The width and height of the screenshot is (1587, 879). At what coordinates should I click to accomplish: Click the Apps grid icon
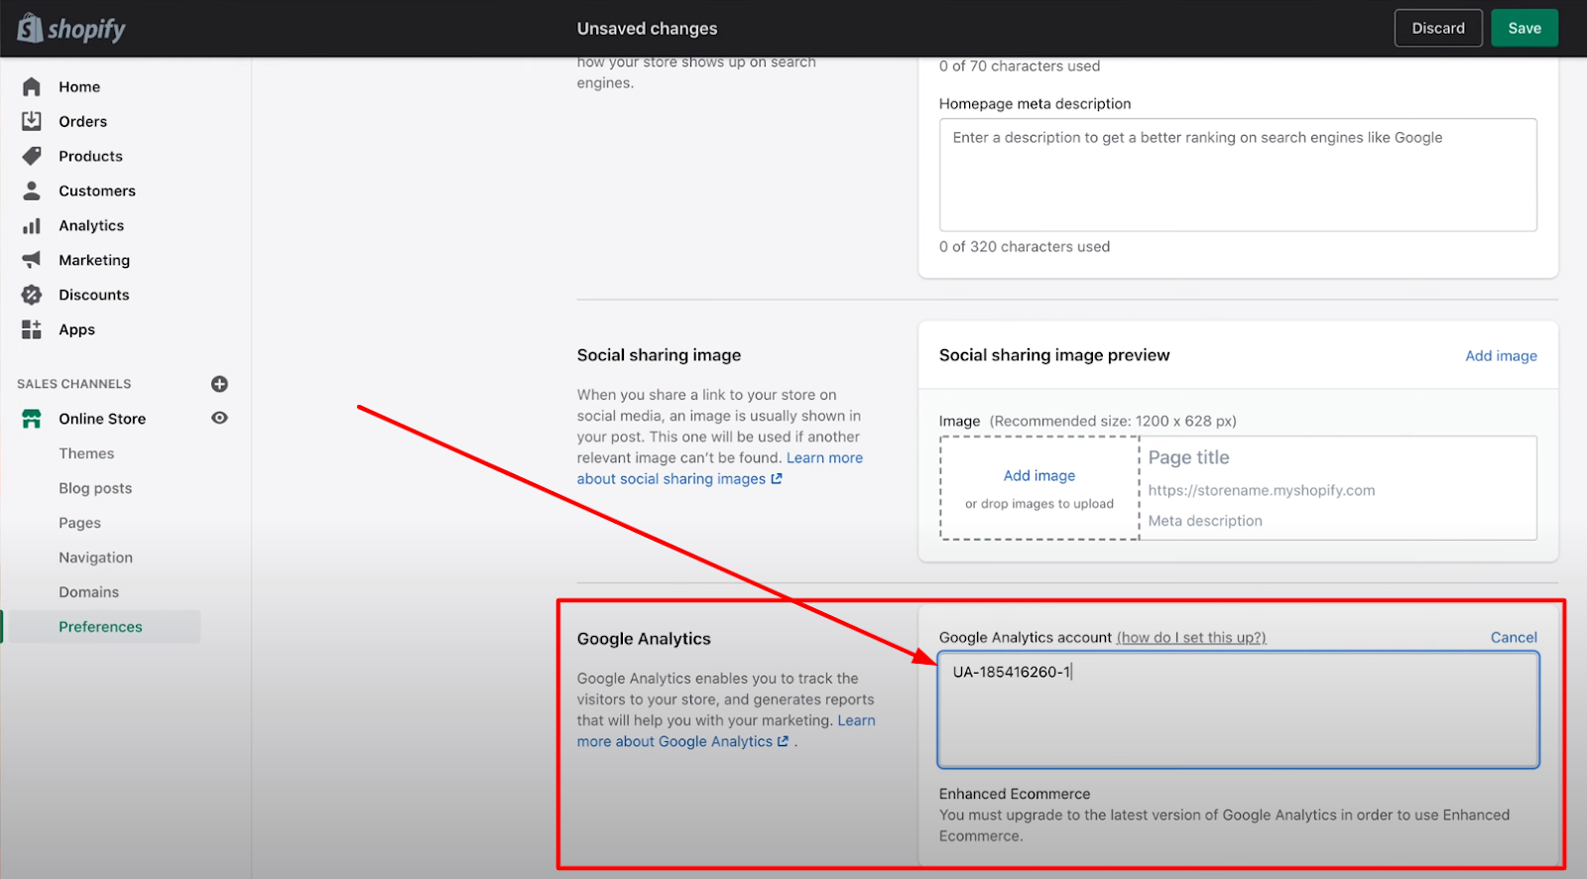(x=32, y=329)
